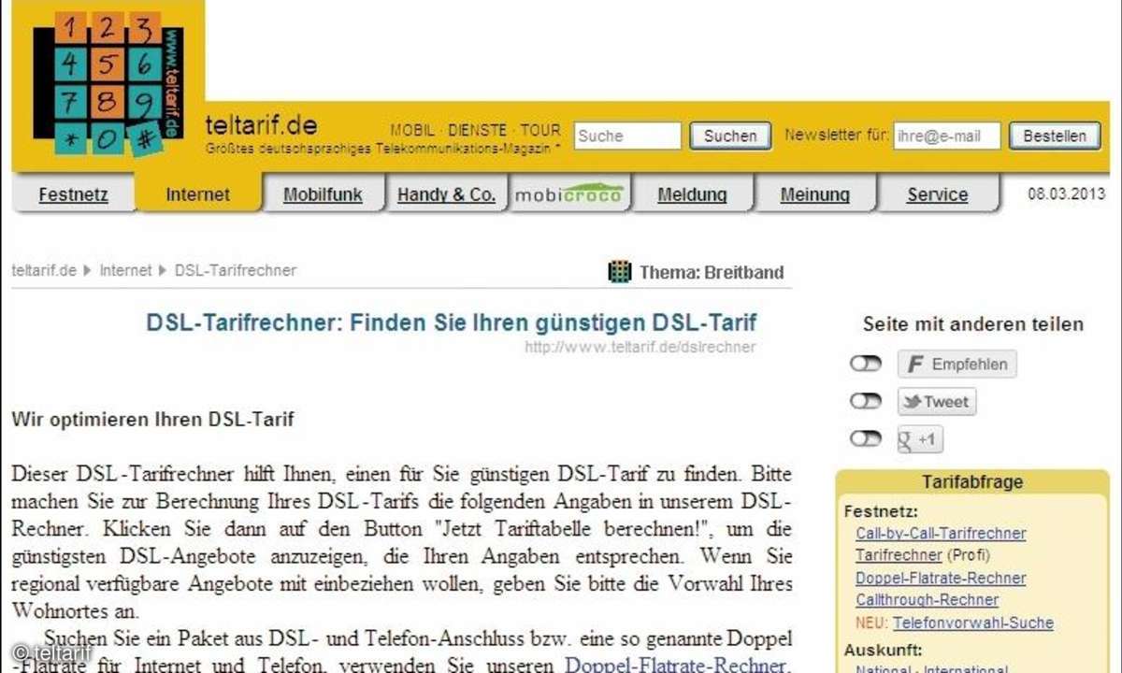Open the Thema: Breitband link
Viewport: 1122px width, 673px height.
(x=711, y=273)
